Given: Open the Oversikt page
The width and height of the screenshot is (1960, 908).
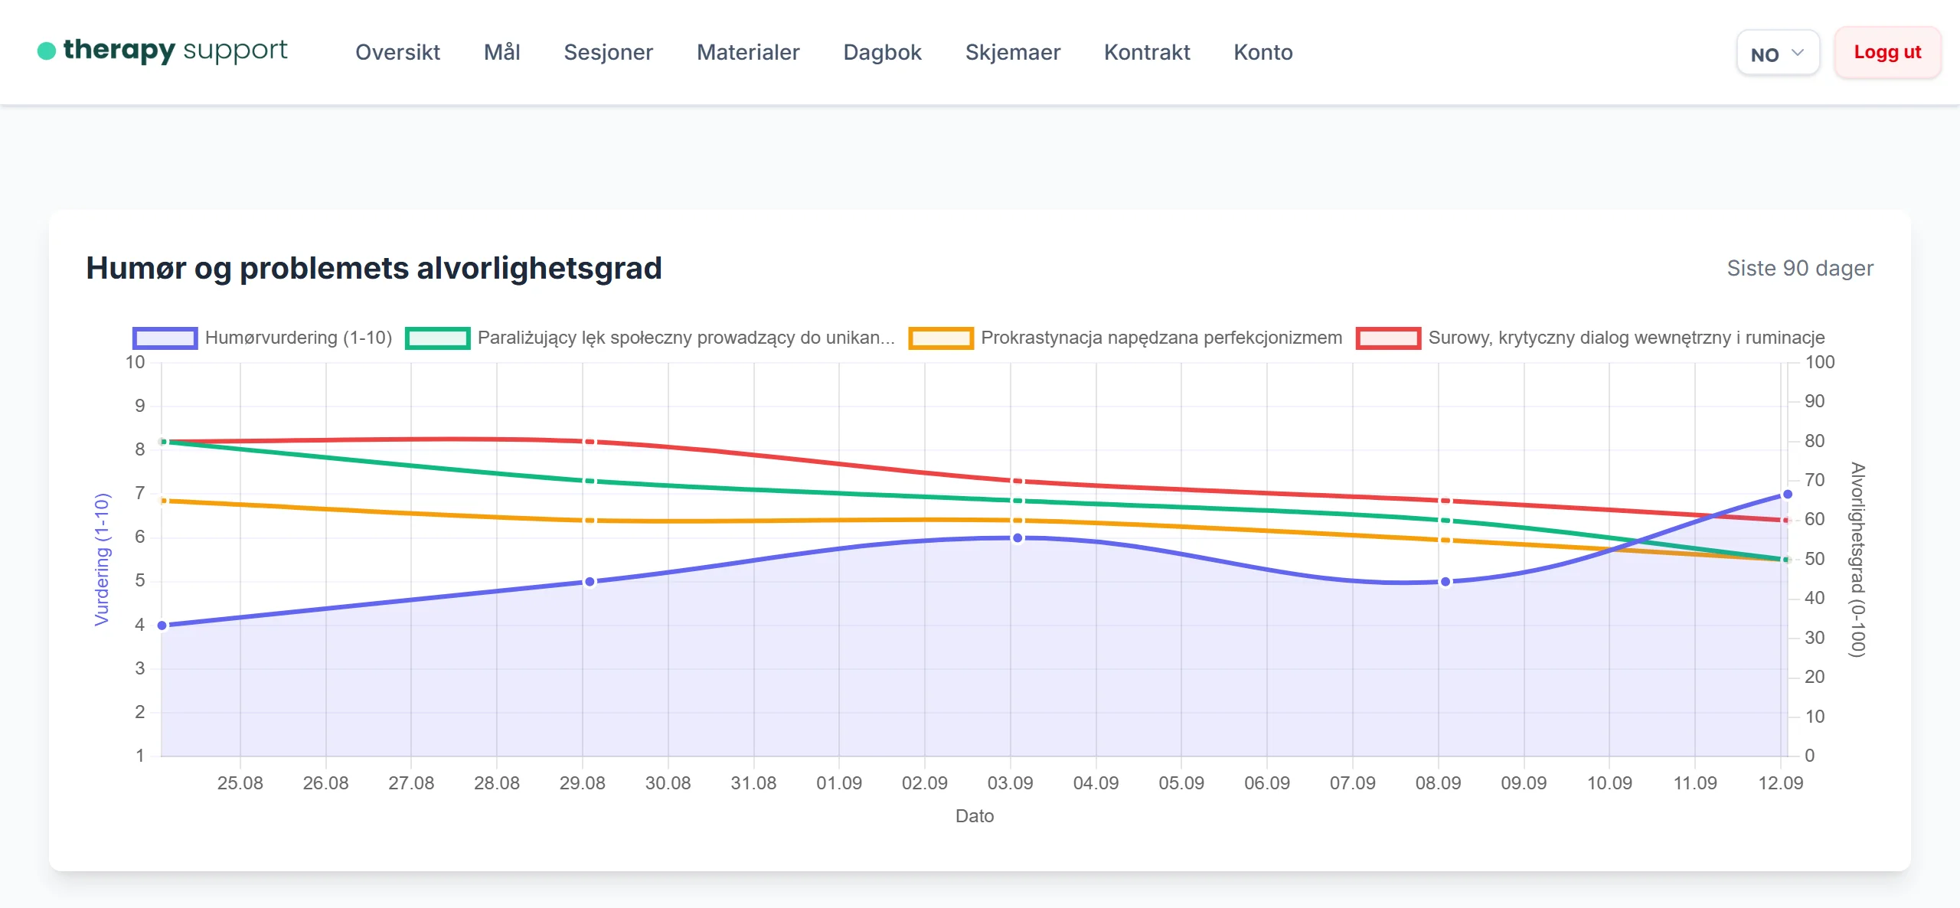Looking at the screenshot, I should pyautogui.click(x=397, y=52).
